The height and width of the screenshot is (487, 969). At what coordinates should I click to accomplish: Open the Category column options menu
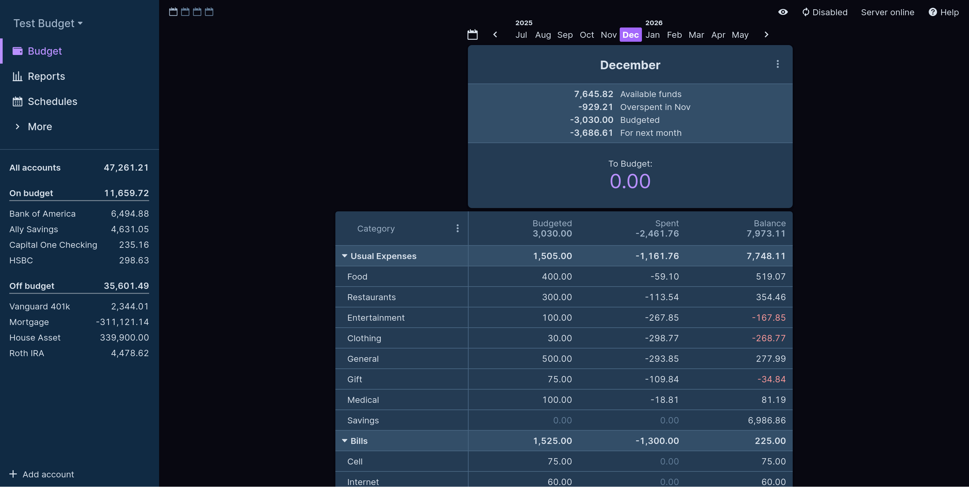click(457, 228)
